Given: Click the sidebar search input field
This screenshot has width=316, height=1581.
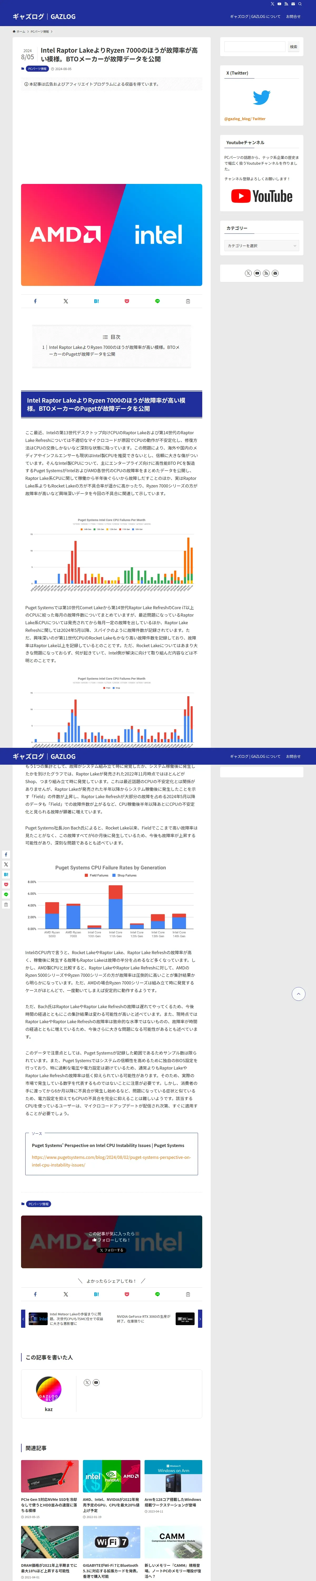Looking at the screenshot, I should (255, 47).
